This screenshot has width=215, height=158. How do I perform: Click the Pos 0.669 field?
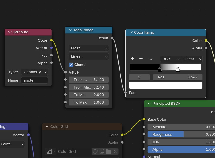pyautogui.click(x=178, y=77)
